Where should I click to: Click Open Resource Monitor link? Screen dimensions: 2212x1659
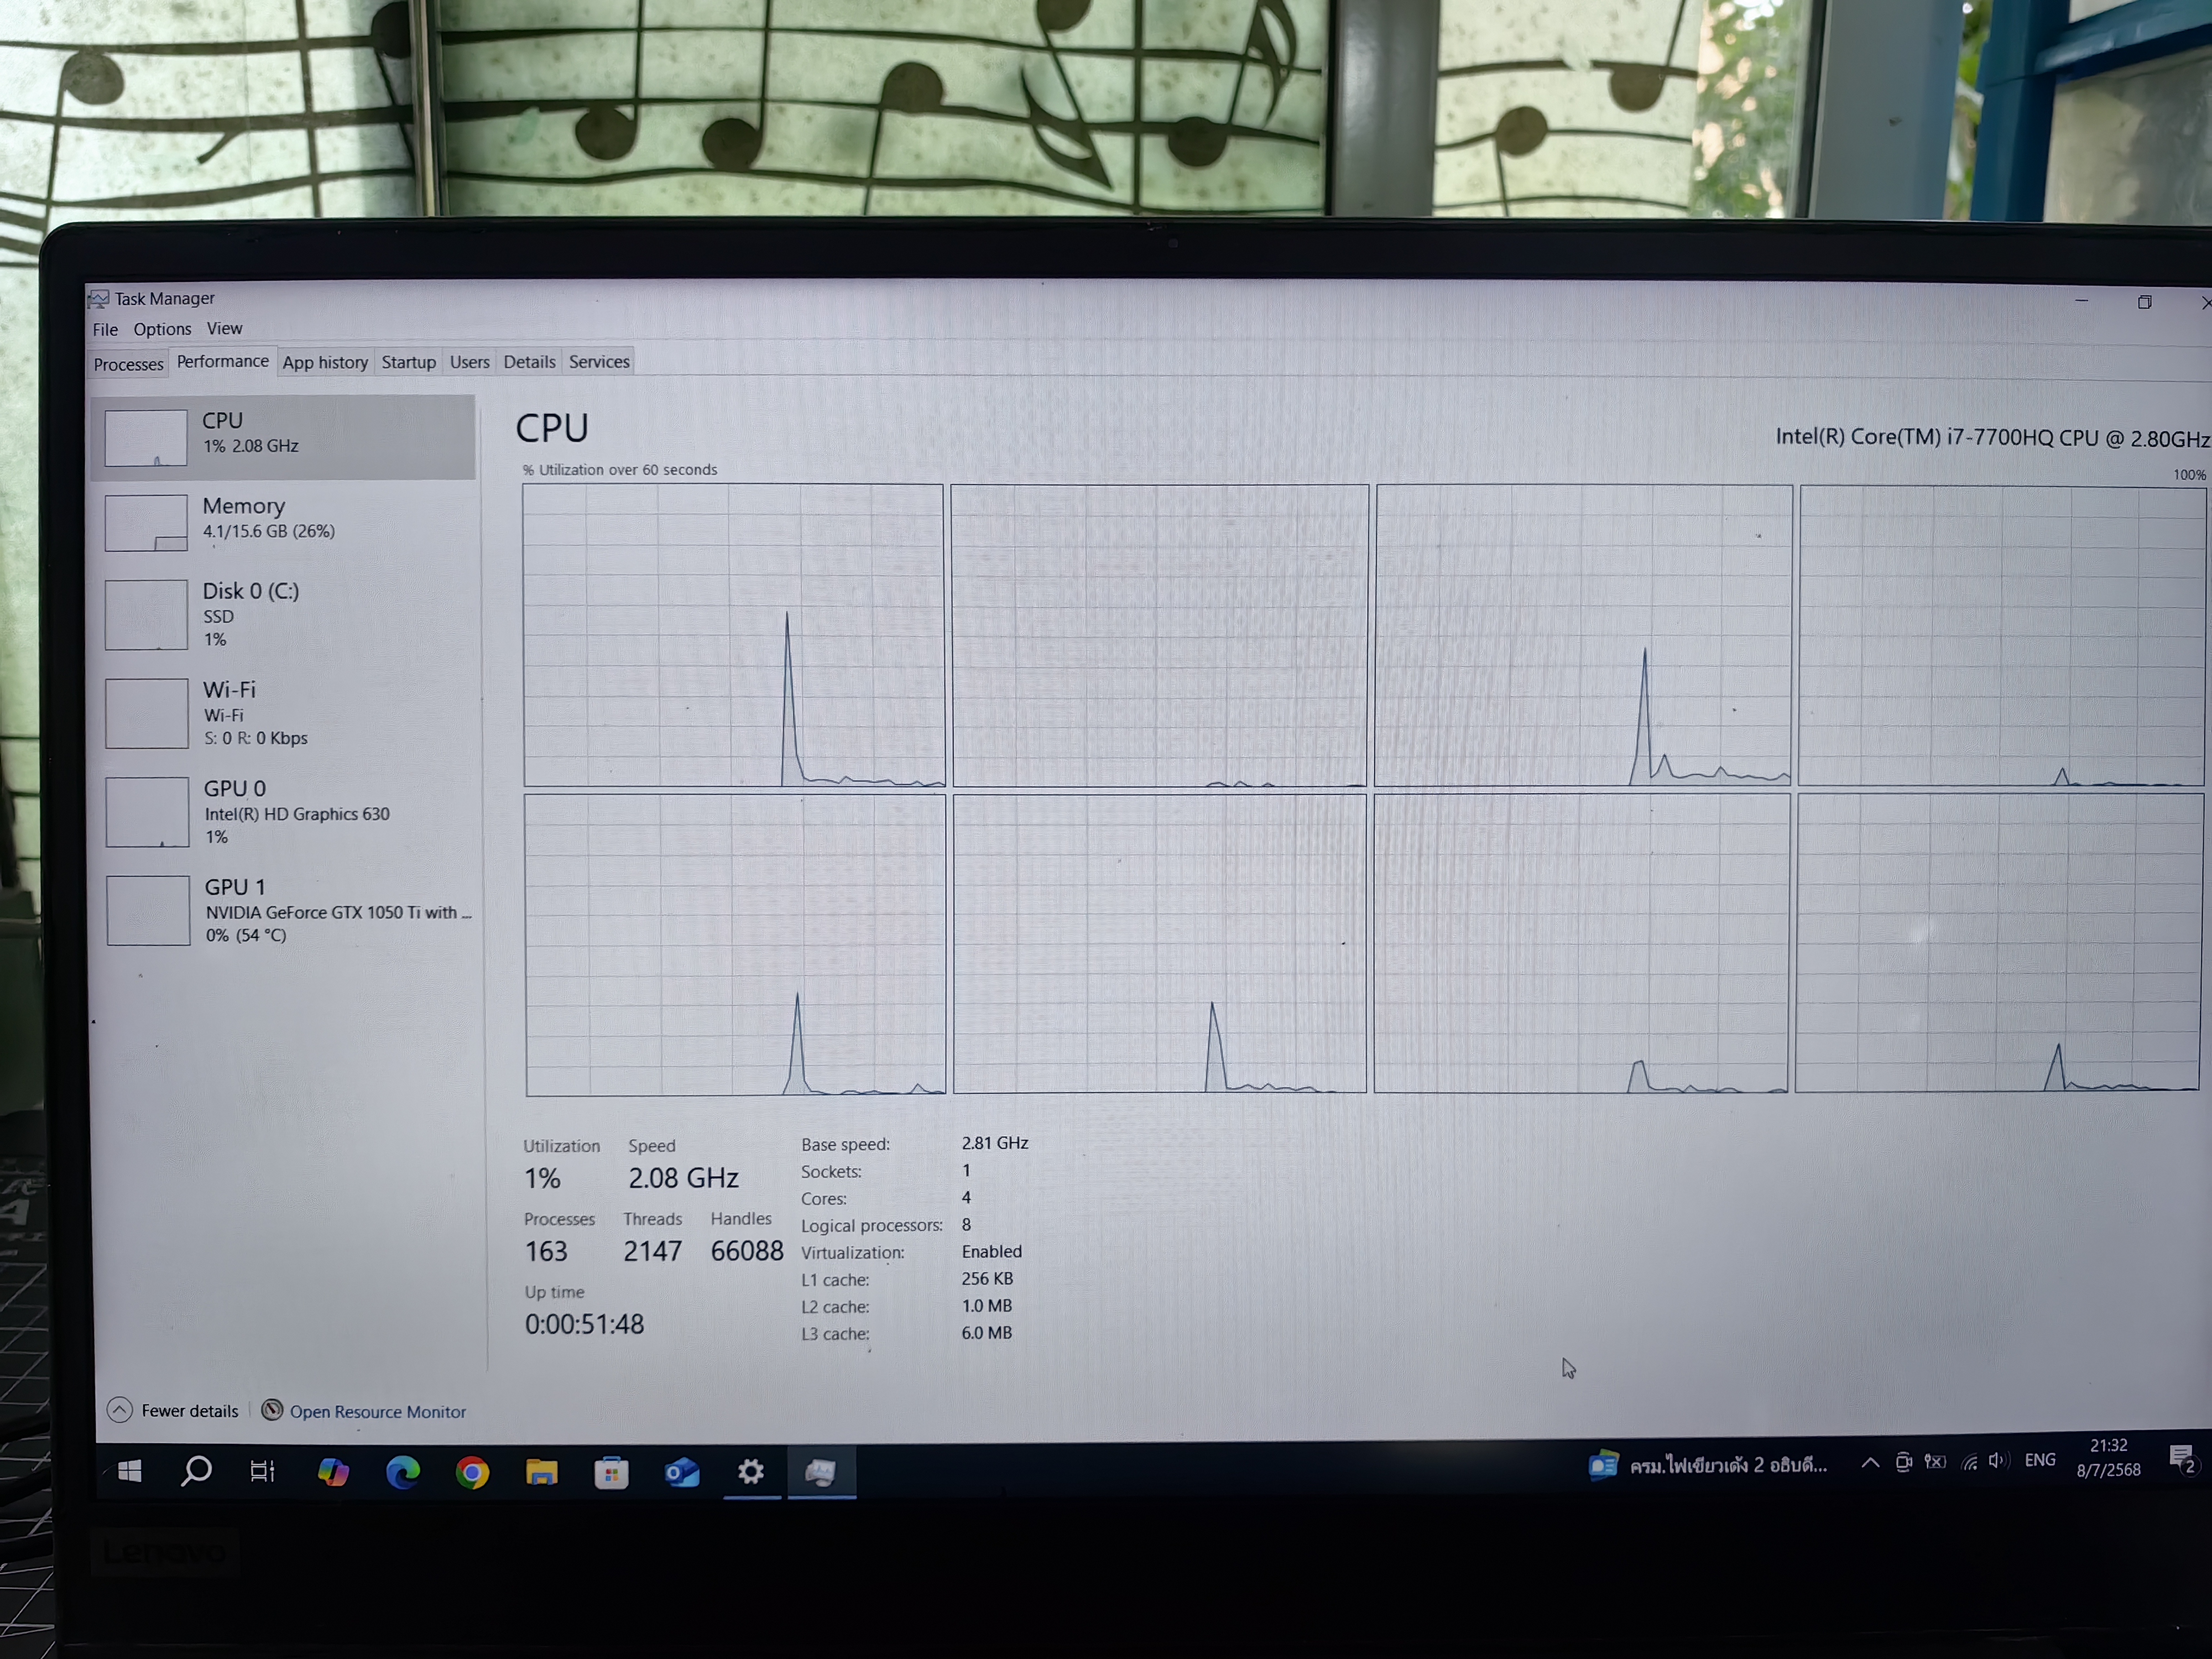point(377,1411)
